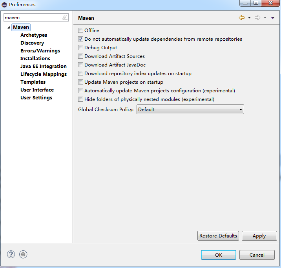Click the Apply button
281x268 pixels.
[259, 236]
